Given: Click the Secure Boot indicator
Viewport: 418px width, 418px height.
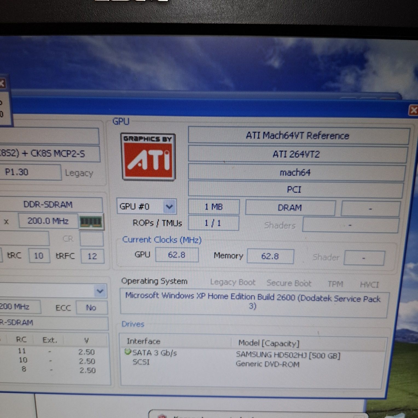Looking at the screenshot, I should 289,283.
